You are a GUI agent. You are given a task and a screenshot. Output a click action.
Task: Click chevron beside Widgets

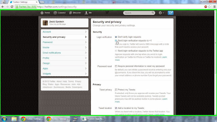click(86, 74)
